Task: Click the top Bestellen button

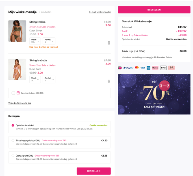Action: [x=154, y=10]
